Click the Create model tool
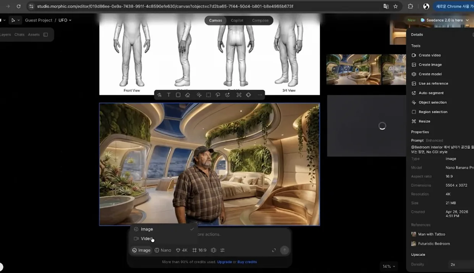 tap(426, 74)
